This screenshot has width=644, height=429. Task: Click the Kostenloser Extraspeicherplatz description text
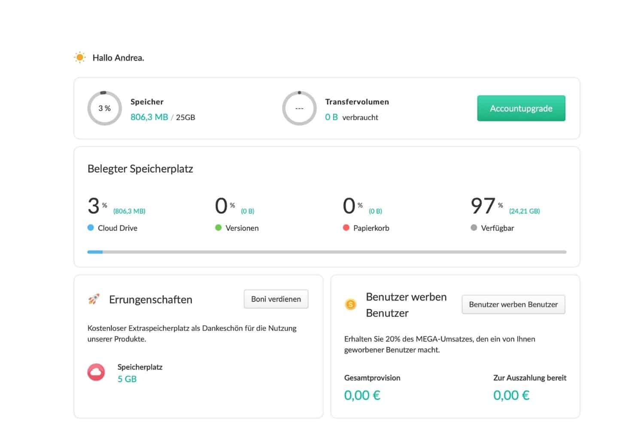192,333
